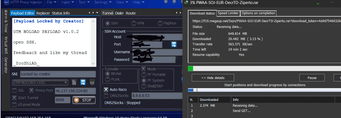Open the Help menu dropdown
This screenshot has height=118, width=341.
pos(139,2)
